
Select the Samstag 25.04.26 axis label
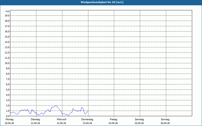139,121
